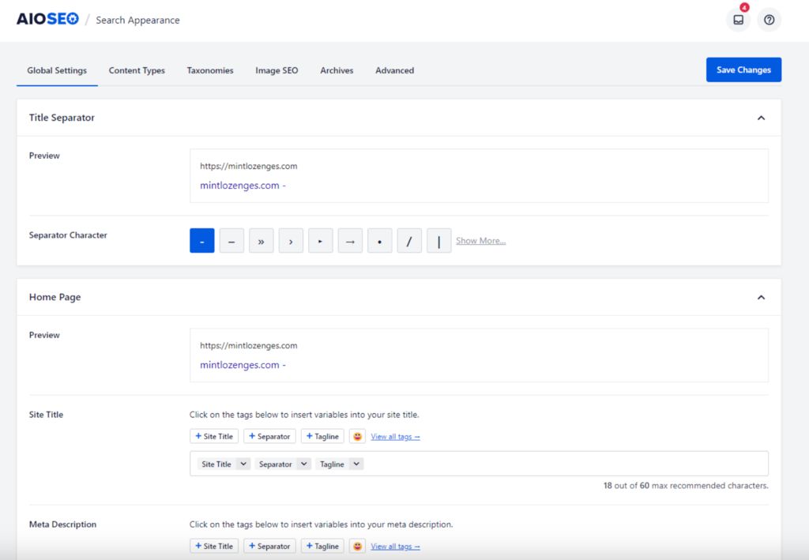Choose the vertical bar separator option
This screenshot has height=560, width=809.
pos(438,242)
